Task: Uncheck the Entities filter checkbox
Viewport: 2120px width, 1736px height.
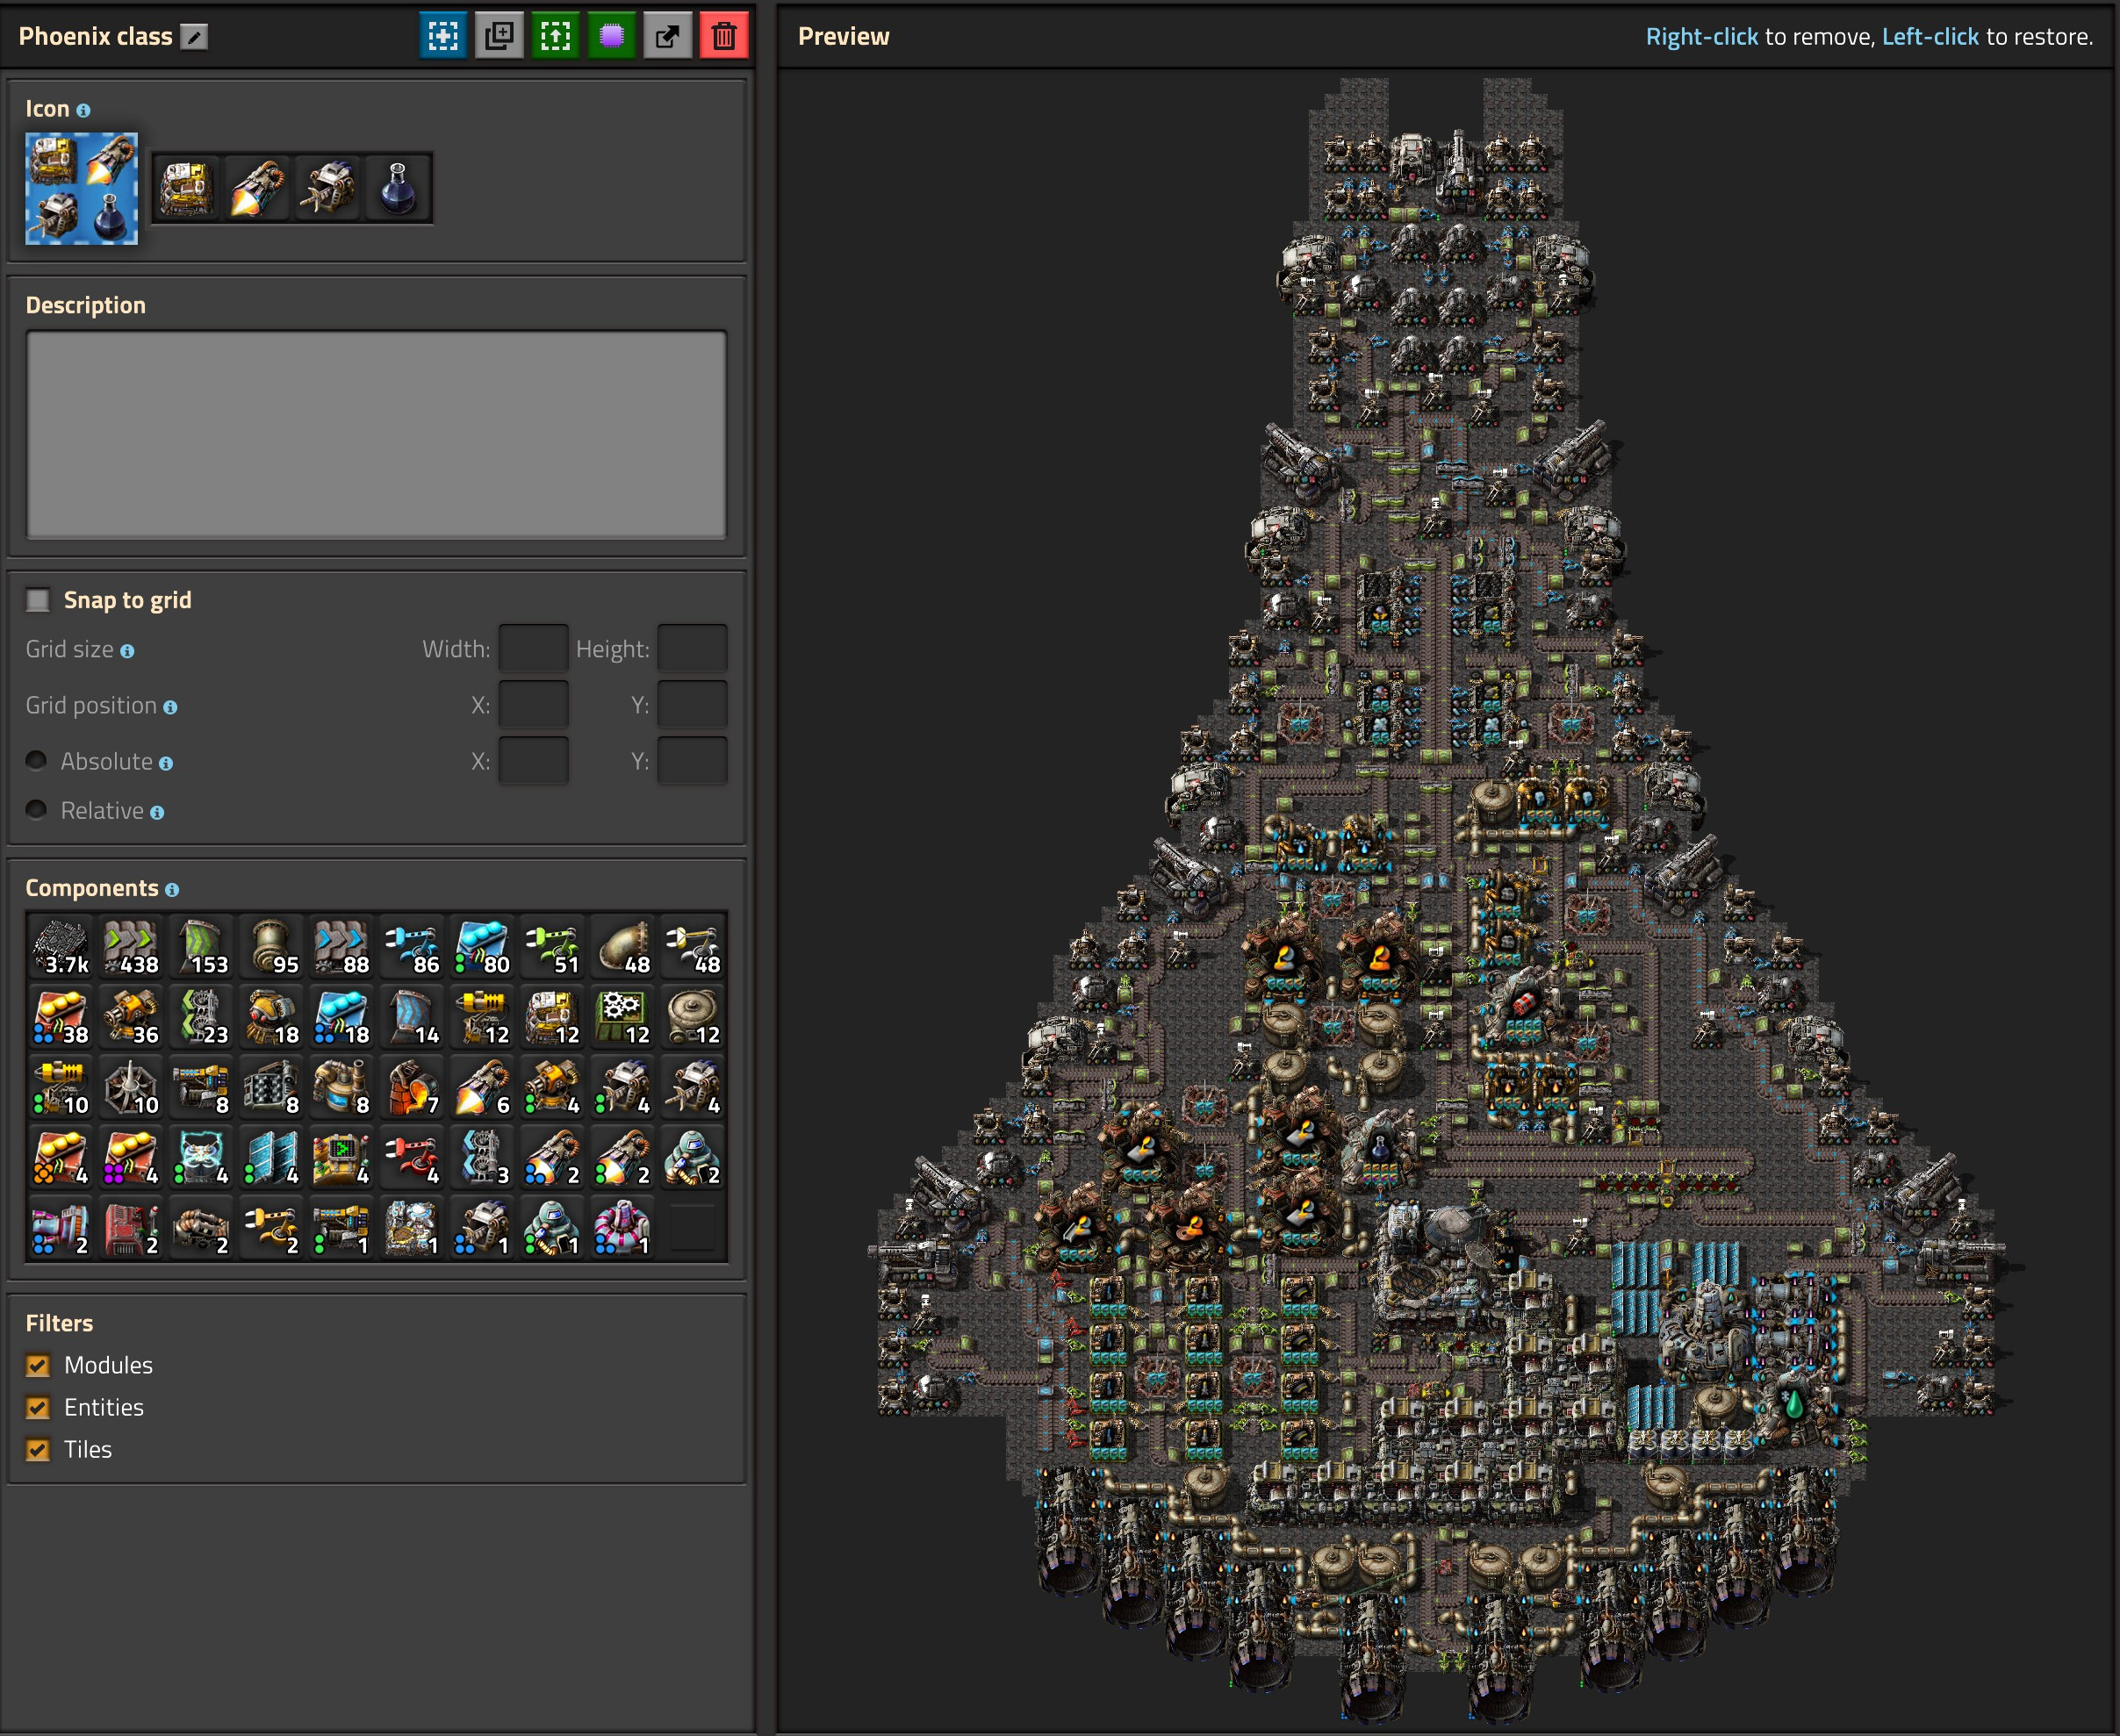Action: point(38,1407)
